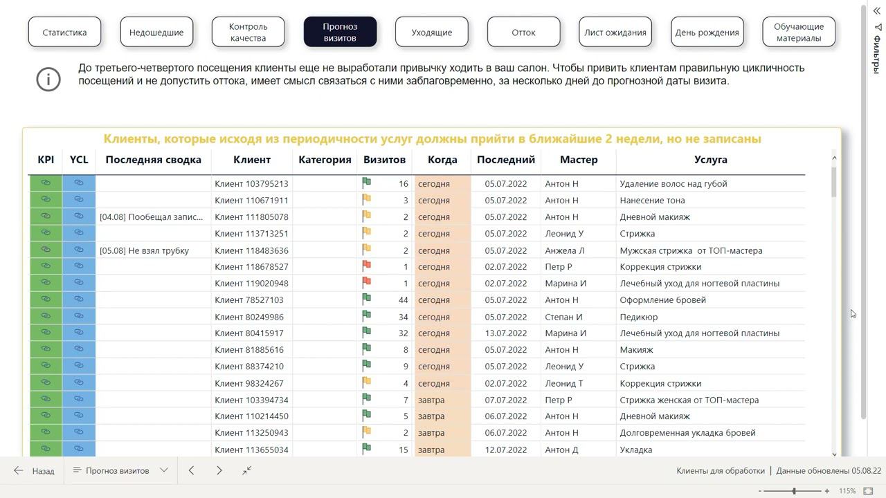This screenshot has height=498, width=886.
Task: Open YCL link for Клиент 110214450
Action: [79, 416]
